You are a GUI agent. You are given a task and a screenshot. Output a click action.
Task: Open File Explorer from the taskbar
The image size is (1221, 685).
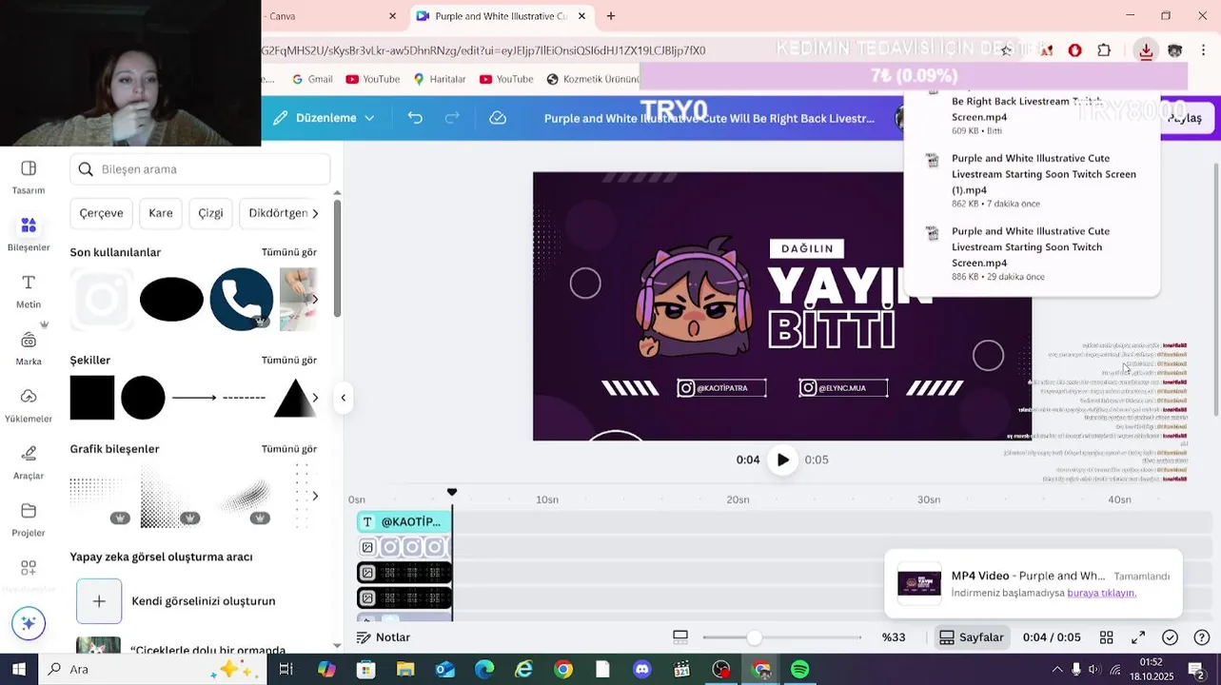tap(405, 670)
